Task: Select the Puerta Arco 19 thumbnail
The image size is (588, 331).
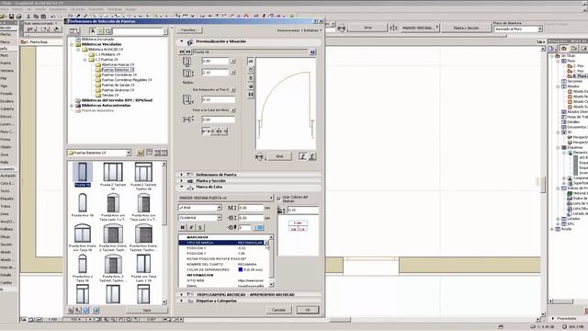Action: pos(83,206)
